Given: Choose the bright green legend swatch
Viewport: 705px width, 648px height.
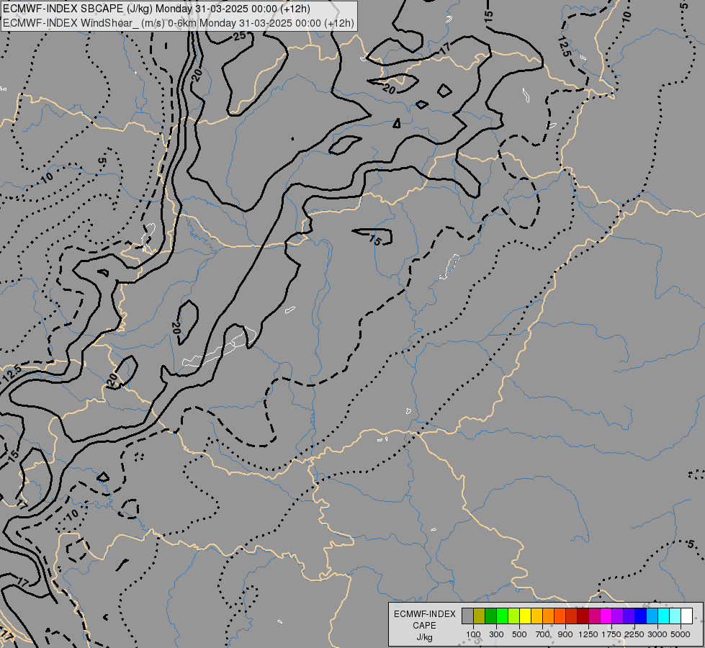Looking at the screenshot, I should [502, 616].
